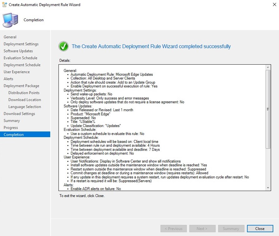The width and height of the screenshot is (279, 236).
Task: Click the wizard completed successfully heading
Action: tap(151, 47)
